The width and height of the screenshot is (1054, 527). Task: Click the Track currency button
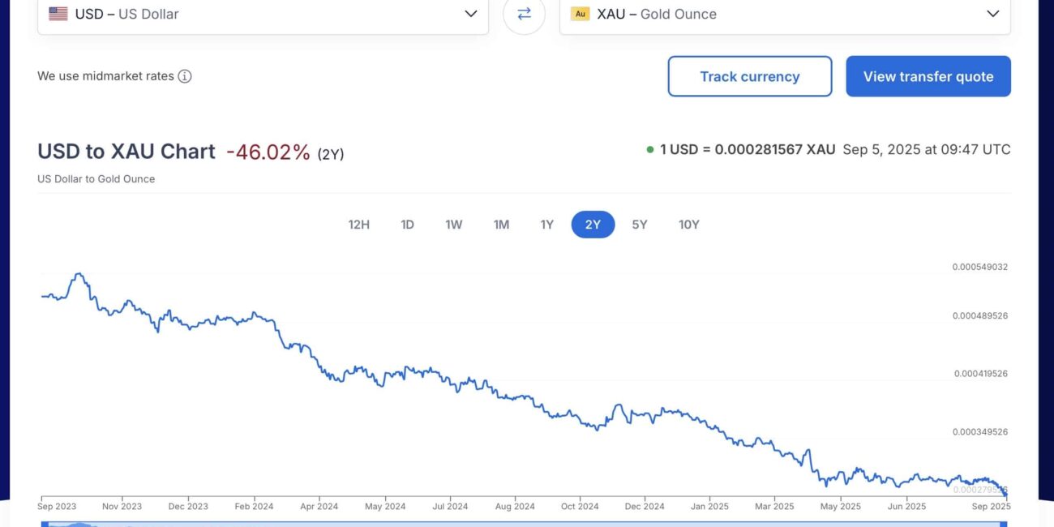point(750,76)
